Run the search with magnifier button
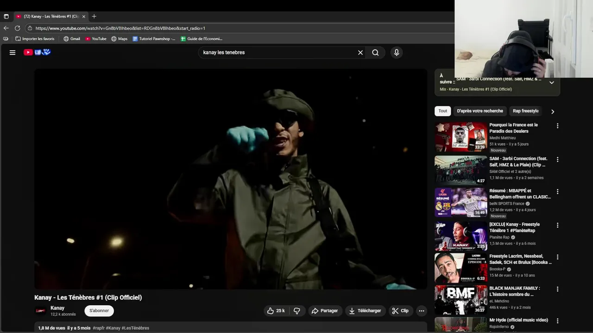The width and height of the screenshot is (593, 333). pos(375,52)
